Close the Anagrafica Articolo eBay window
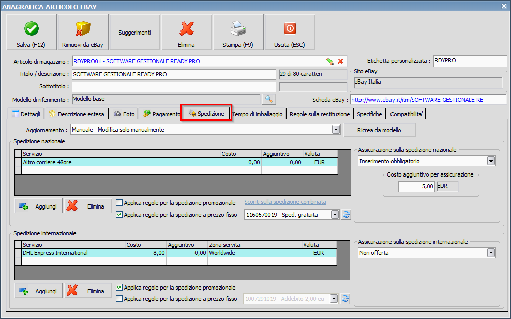 point(504,6)
